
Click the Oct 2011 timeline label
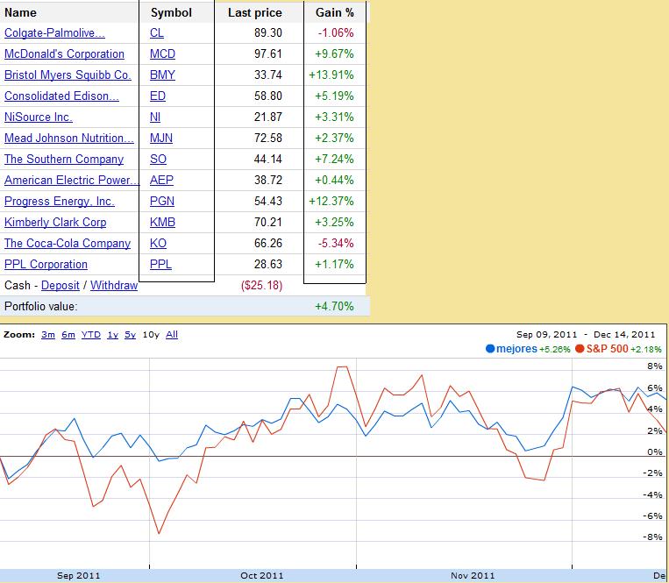261,576
